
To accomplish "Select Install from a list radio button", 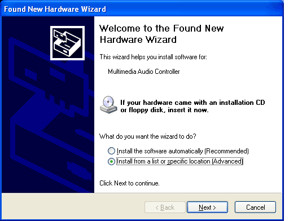I will pos(111,161).
